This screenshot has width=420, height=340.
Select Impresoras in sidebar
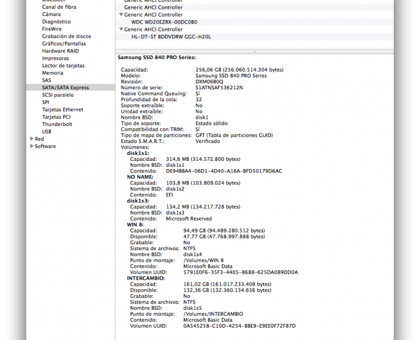coord(55,59)
